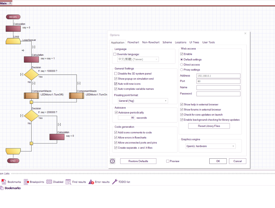Select the BEGIN flowchart icon
The width and height of the screenshot is (275, 208).
point(13,17)
